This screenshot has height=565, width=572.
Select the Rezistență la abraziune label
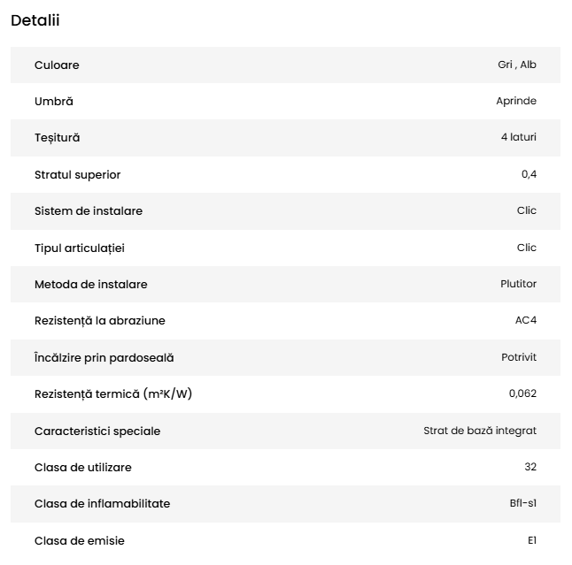[99, 320]
